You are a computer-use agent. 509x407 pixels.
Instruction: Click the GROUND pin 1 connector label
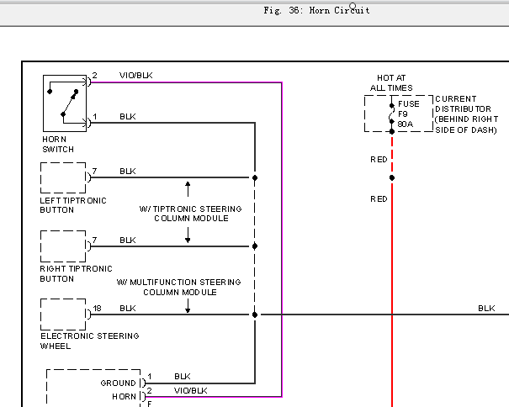[x=118, y=383]
